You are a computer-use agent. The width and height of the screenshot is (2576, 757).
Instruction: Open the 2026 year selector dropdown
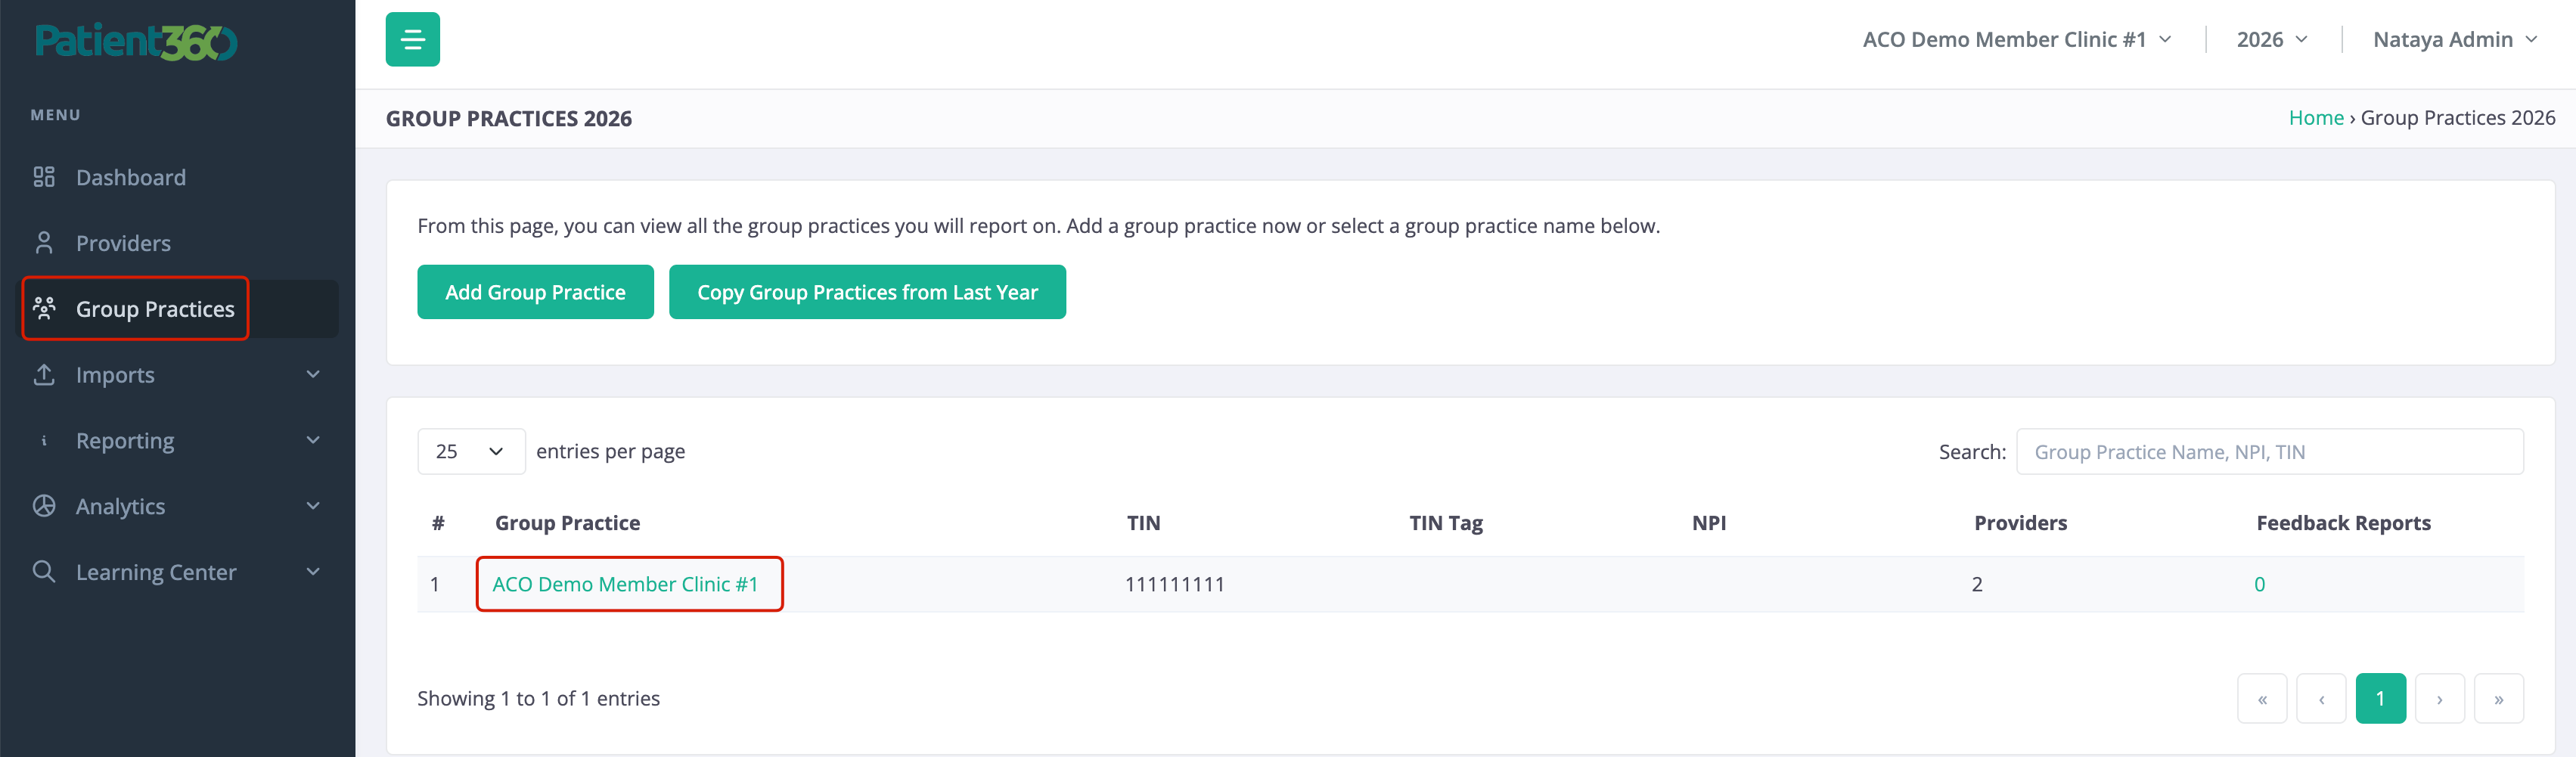click(x=2272, y=39)
